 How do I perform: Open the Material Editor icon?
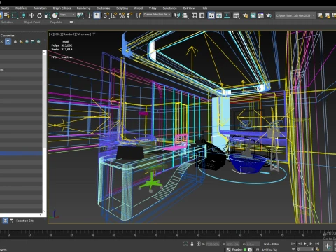click(x=236, y=15)
